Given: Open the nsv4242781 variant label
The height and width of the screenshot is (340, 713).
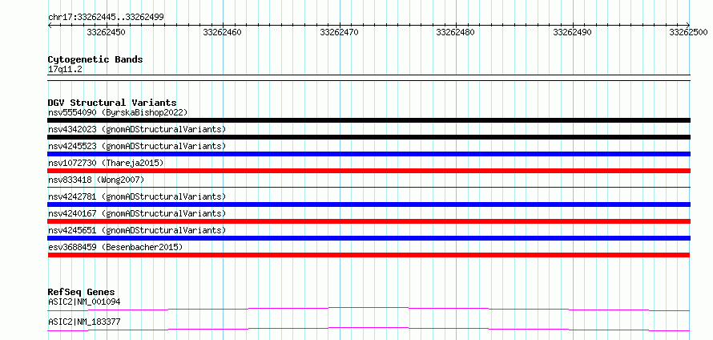Looking at the screenshot, I should [137, 196].
